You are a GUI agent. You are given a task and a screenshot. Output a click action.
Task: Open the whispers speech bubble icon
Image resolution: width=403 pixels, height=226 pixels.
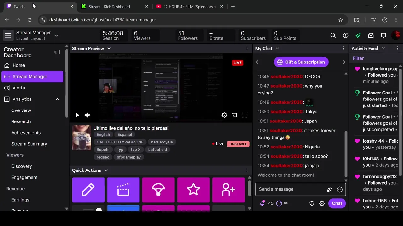point(383,35)
